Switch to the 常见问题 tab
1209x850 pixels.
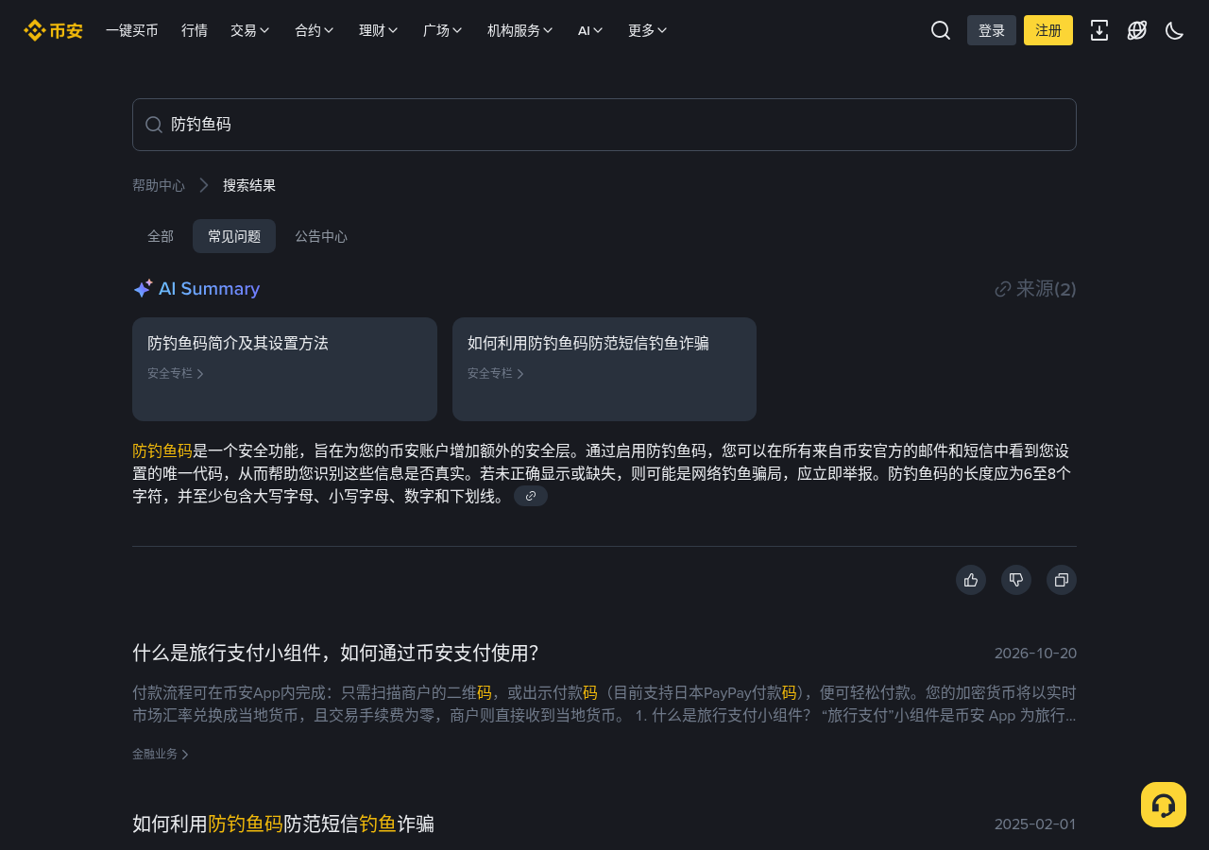pos(234,236)
